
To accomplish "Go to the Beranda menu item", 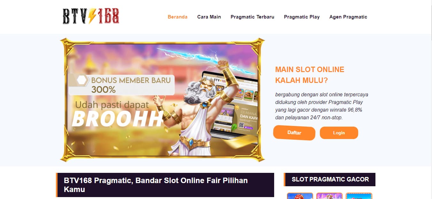I will pos(178,17).
